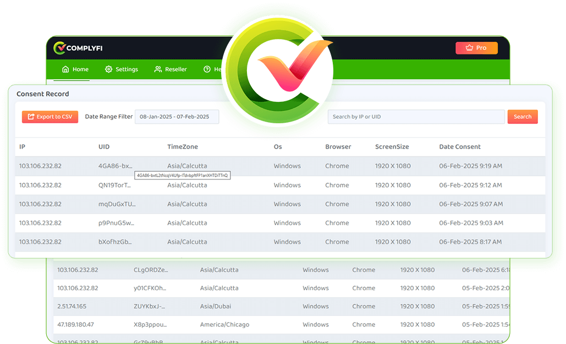Sort by the Date Consent column header

pos(459,147)
